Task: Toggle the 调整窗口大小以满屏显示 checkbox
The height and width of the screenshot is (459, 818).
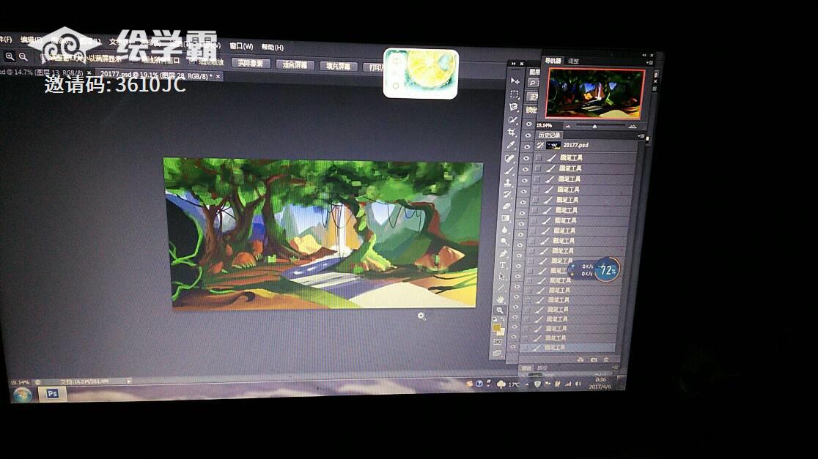Action: (x=43, y=59)
